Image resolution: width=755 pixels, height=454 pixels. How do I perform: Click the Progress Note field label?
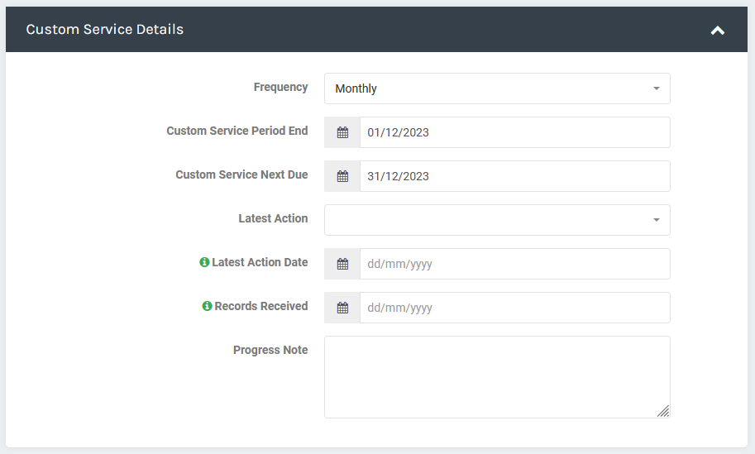click(270, 350)
